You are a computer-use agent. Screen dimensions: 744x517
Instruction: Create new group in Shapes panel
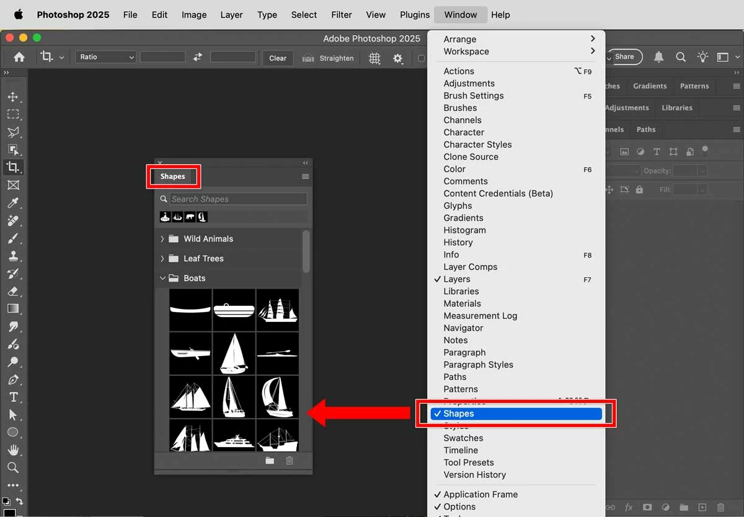point(270,460)
